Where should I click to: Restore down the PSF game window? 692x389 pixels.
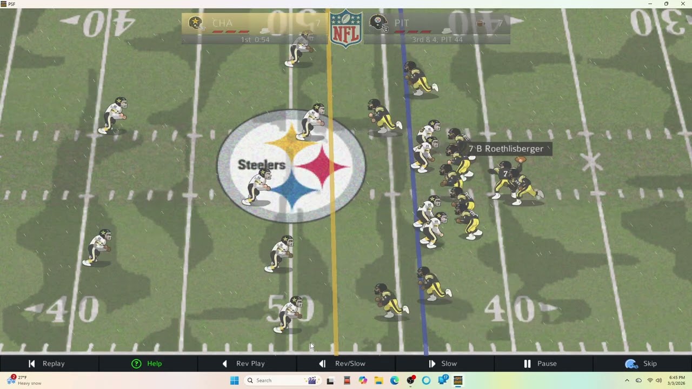tap(666, 4)
